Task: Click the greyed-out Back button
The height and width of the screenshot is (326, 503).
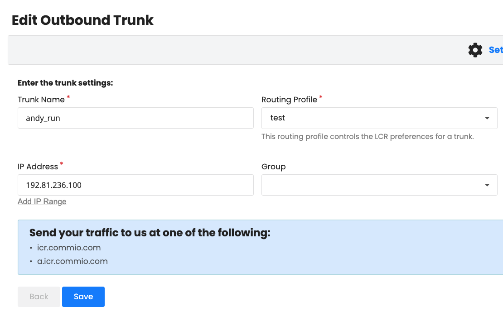Action: coord(39,297)
